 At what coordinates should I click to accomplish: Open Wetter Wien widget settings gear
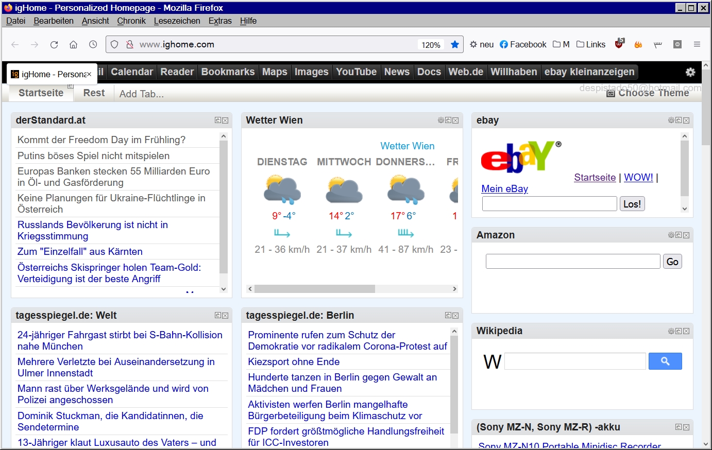441,120
